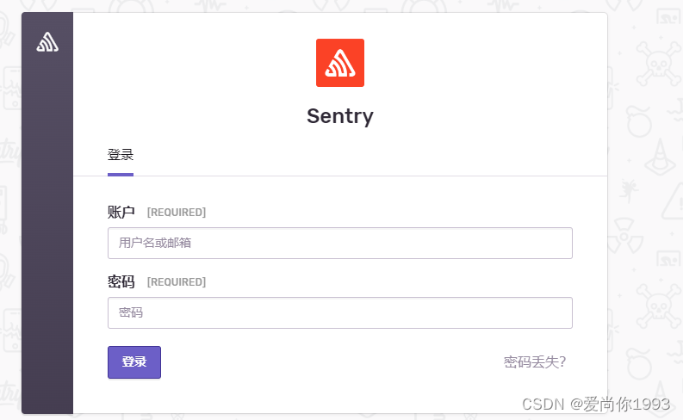Focus the 用户名或邮箱 account input

[339, 243]
